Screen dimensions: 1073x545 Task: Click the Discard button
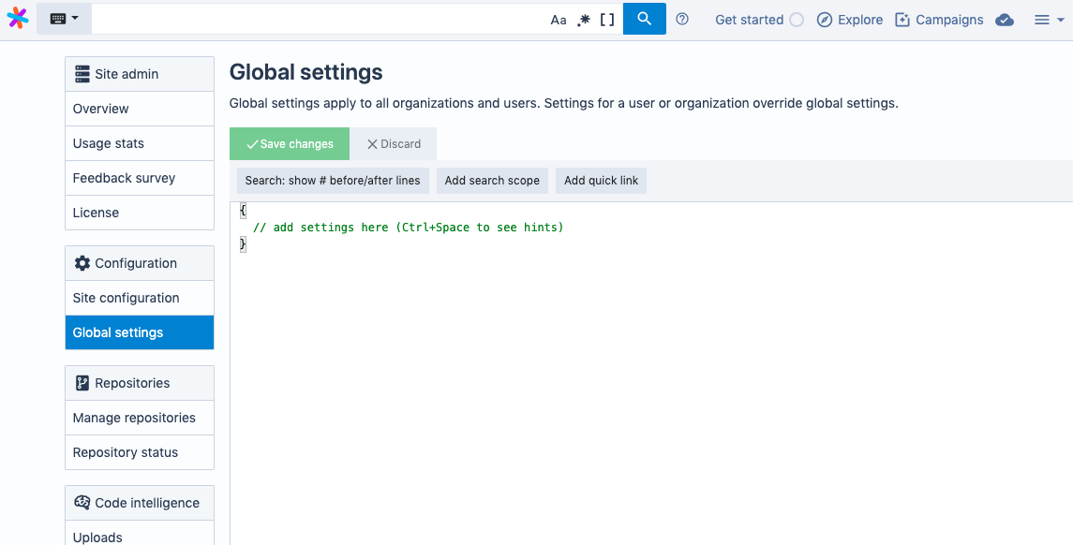(394, 143)
